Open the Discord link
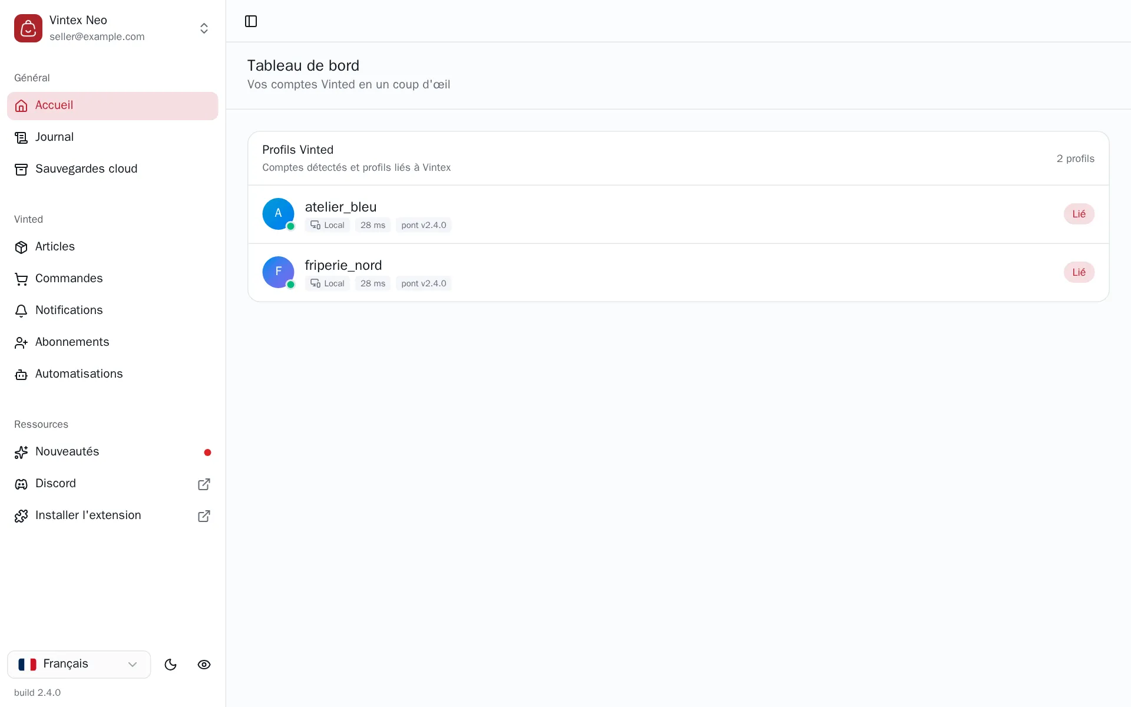 113,484
